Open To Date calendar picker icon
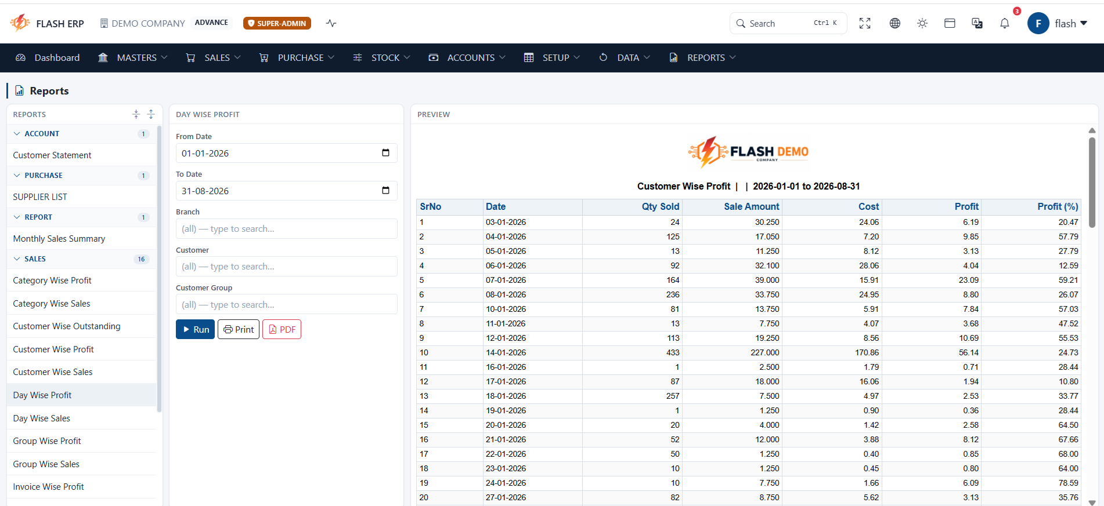The width and height of the screenshot is (1104, 506). tap(385, 191)
